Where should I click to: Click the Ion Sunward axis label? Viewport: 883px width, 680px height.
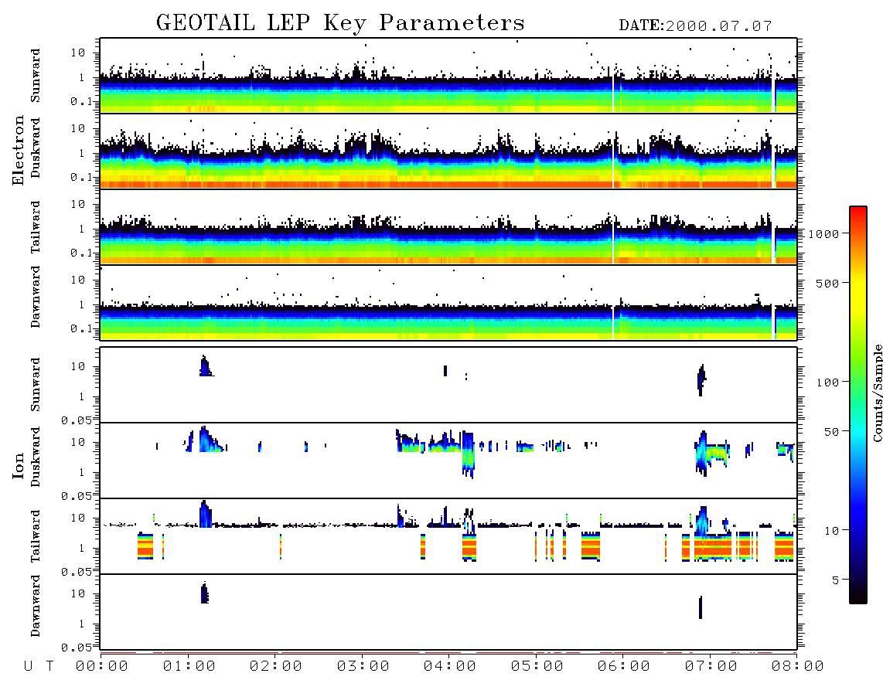coord(36,385)
